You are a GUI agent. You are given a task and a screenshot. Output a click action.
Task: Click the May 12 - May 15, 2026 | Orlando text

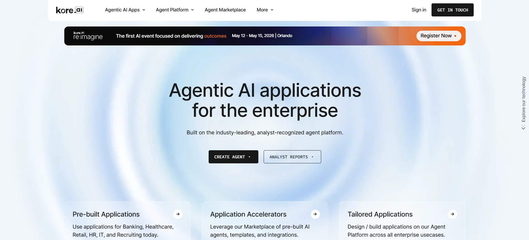262,36
